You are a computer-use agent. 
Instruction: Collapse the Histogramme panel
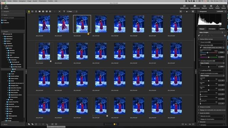pyautogui.click(x=198, y=11)
